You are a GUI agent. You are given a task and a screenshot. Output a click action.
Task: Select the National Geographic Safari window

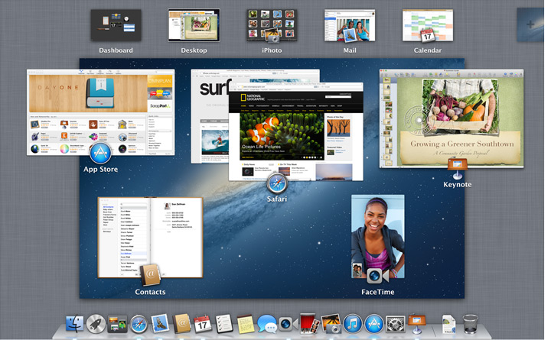pyautogui.click(x=295, y=130)
